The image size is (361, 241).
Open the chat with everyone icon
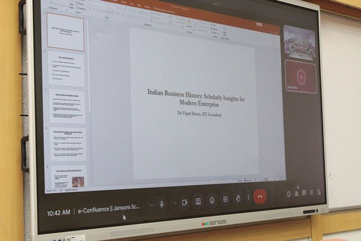click(304, 192)
